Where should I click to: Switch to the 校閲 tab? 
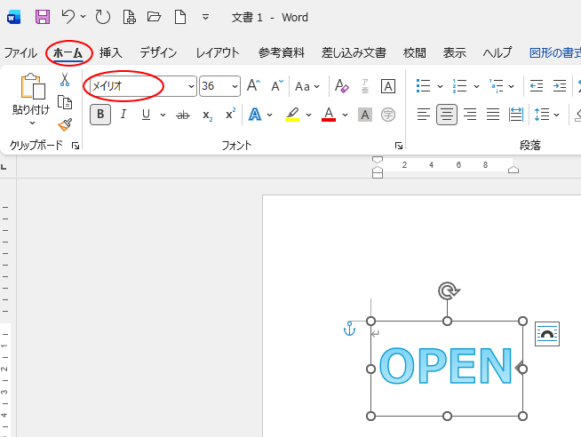[x=414, y=53]
